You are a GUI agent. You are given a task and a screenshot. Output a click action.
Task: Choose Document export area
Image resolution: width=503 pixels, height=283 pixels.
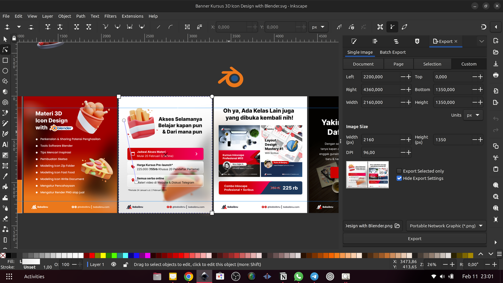(363, 64)
